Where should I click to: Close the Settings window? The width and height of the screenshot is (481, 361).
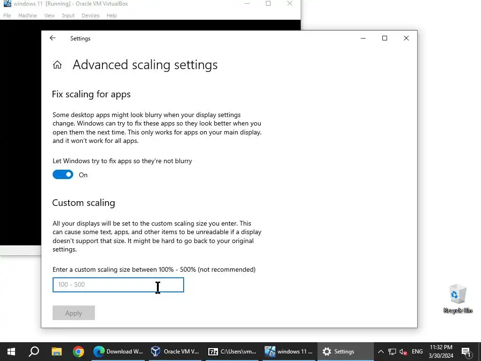tap(406, 38)
